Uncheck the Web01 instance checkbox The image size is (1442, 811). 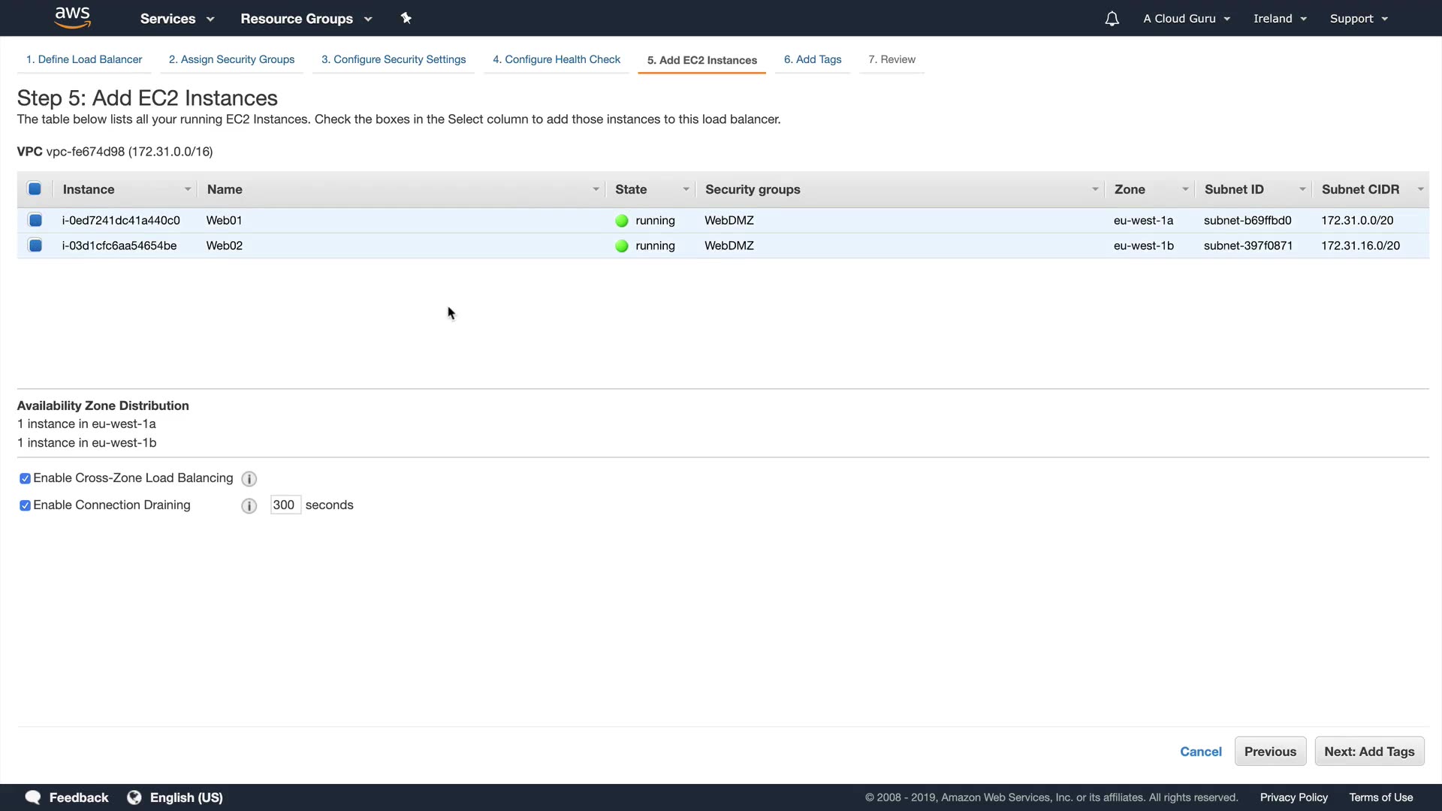[35, 220]
